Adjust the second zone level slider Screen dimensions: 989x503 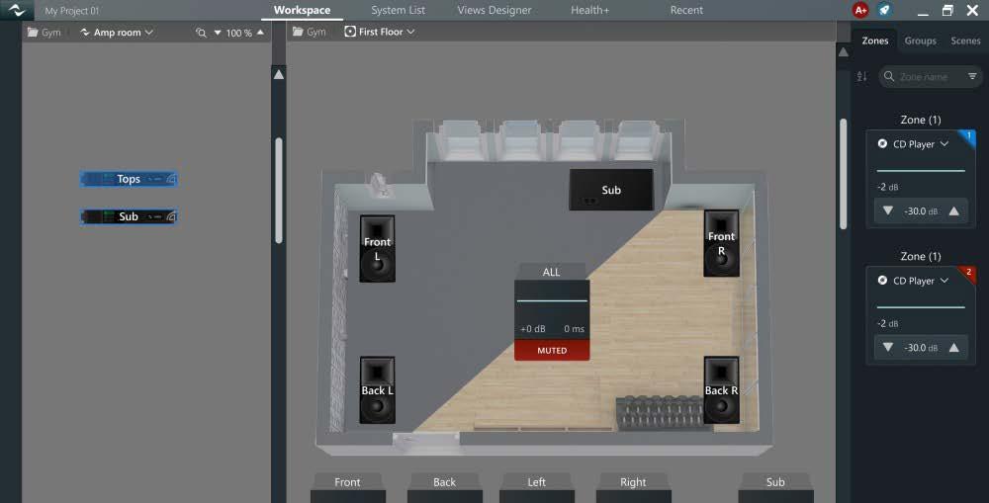tap(921, 307)
